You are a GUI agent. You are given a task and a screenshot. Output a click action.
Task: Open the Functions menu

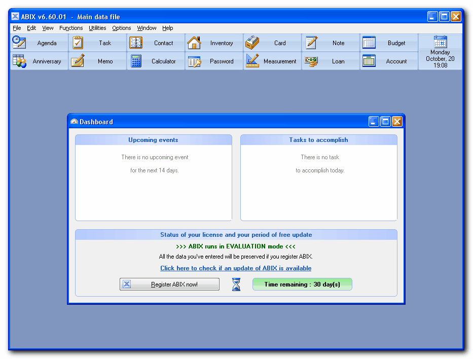pyautogui.click(x=71, y=28)
